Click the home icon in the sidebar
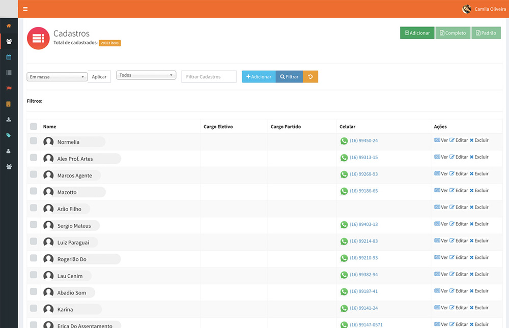The height and width of the screenshot is (328, 509). pos(9,25)
